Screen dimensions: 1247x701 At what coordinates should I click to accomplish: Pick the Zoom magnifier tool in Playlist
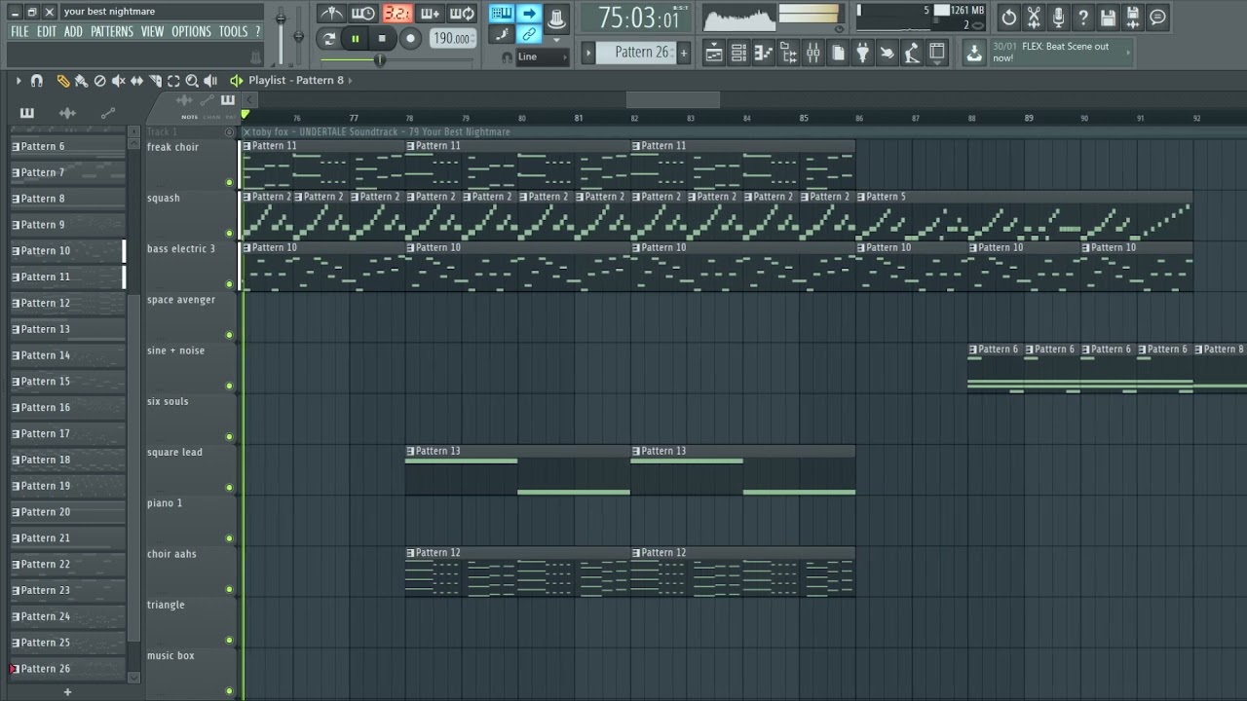[192, 81]
